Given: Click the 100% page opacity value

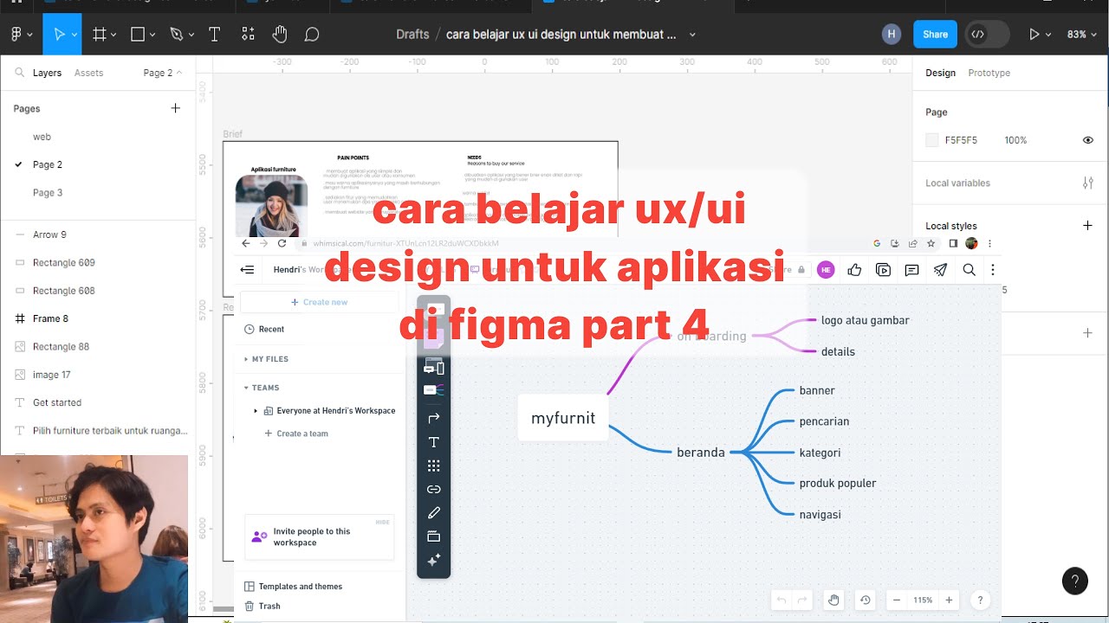Looking at the screenshot, I should [x=1015, y=140].
